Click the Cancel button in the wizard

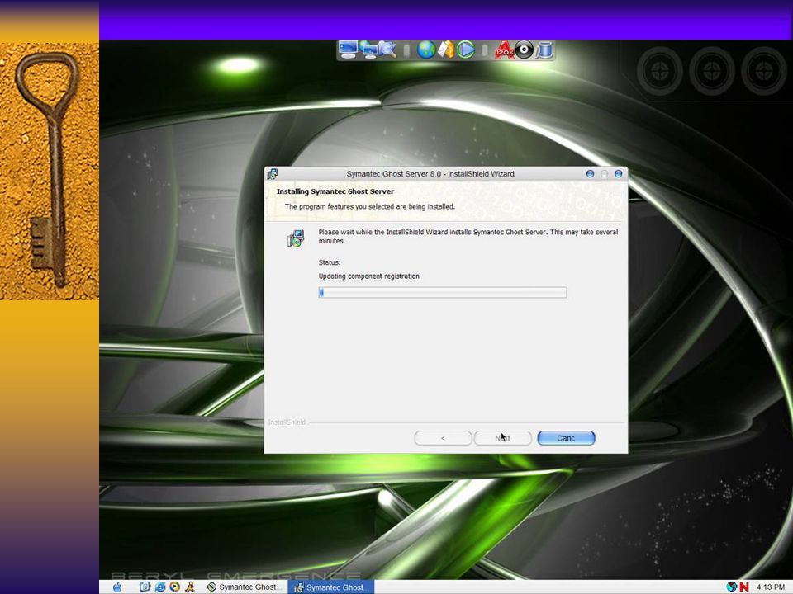[566, 438]
